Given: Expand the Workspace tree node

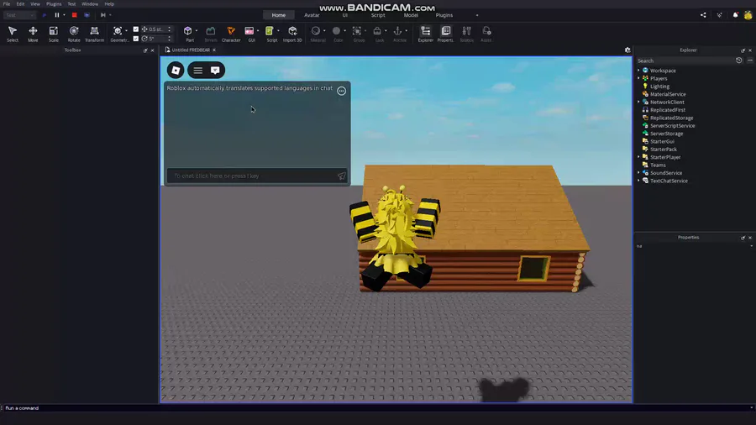Looking at the screenshot, I should 639,71.
